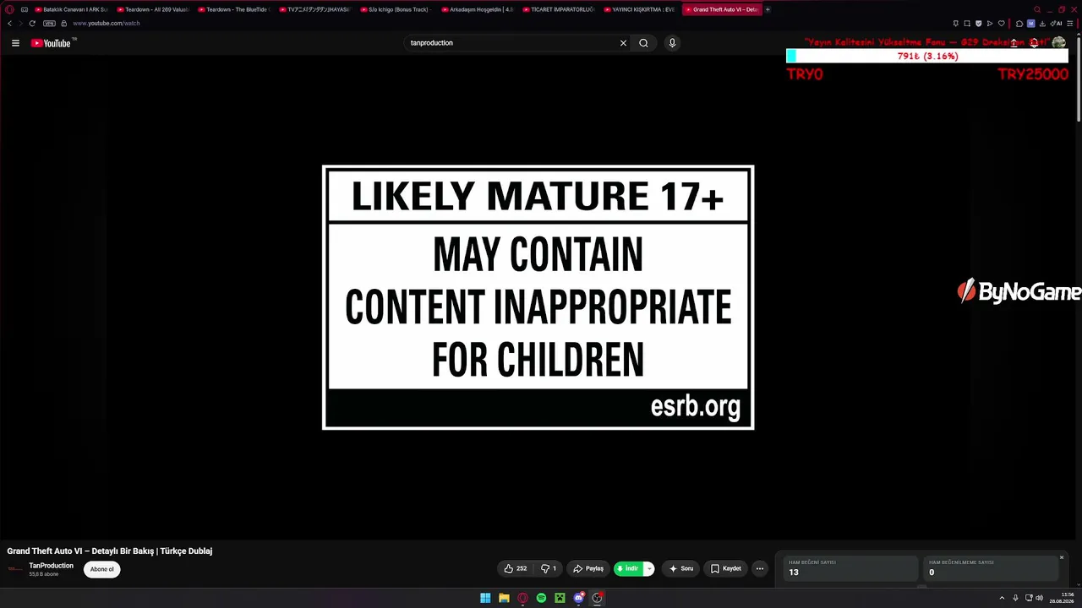Click the search tabs magnifier in the title bar
This screenshot has width=1082, height=608.
point(1037,9)
